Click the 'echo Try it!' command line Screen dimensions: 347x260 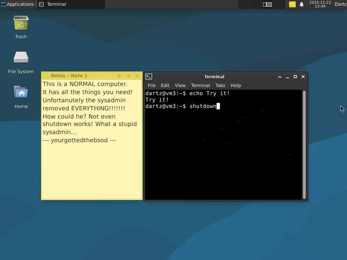pos(209,93)
